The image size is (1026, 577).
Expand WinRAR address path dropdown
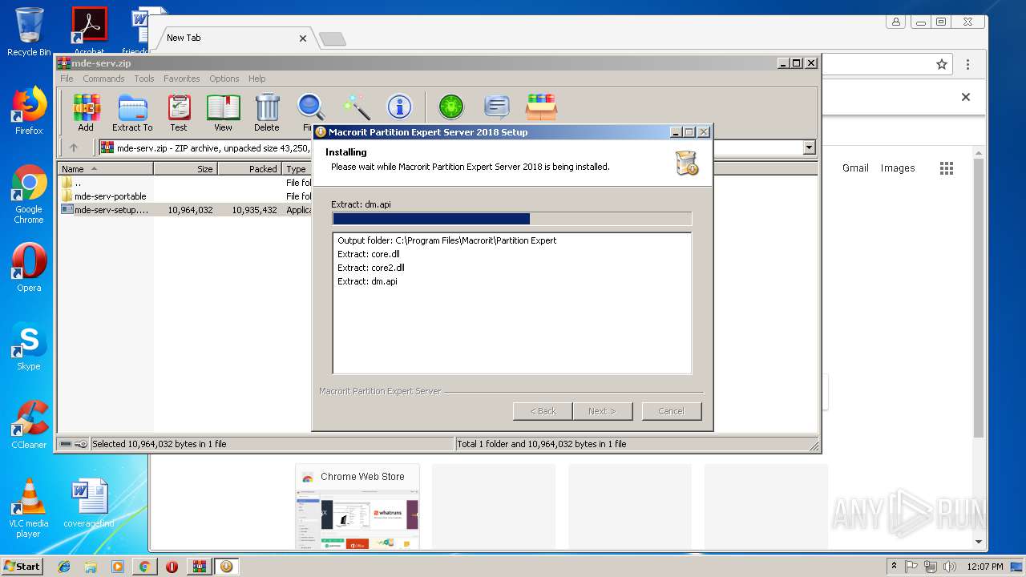(x=809, y=147)
